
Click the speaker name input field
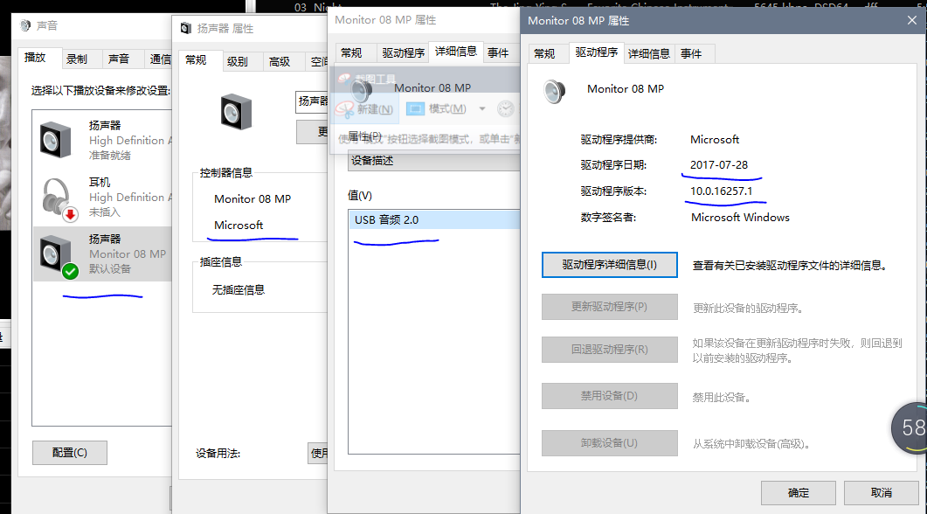point(312,101)
